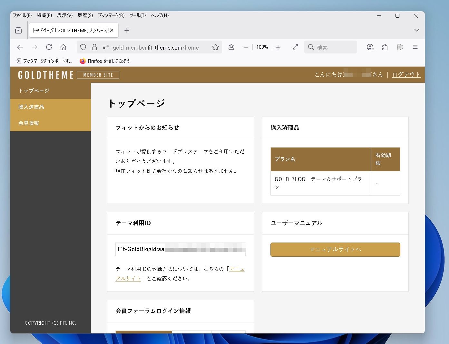
Task: Select トップページ in the sidebar
Action: pyautogui.click(x=51, y=91)
